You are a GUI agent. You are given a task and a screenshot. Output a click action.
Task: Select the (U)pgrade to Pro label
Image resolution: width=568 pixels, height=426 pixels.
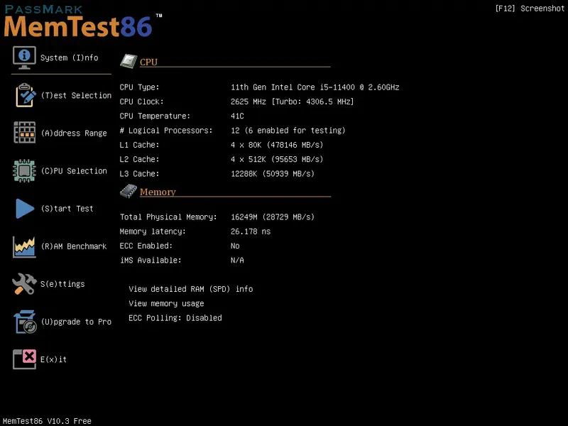[76, 322]
